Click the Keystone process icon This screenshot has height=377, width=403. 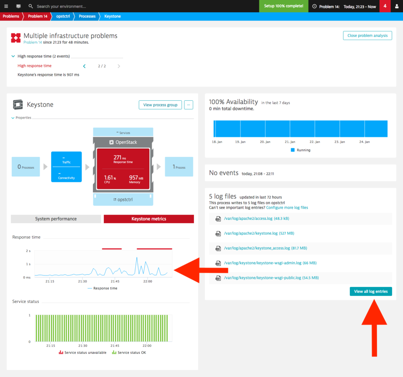18,105
